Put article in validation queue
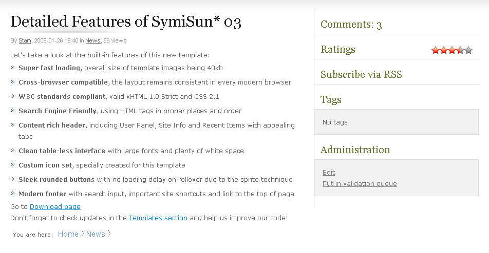Screen dimensions: 489x253 click(x=360, y=184)
